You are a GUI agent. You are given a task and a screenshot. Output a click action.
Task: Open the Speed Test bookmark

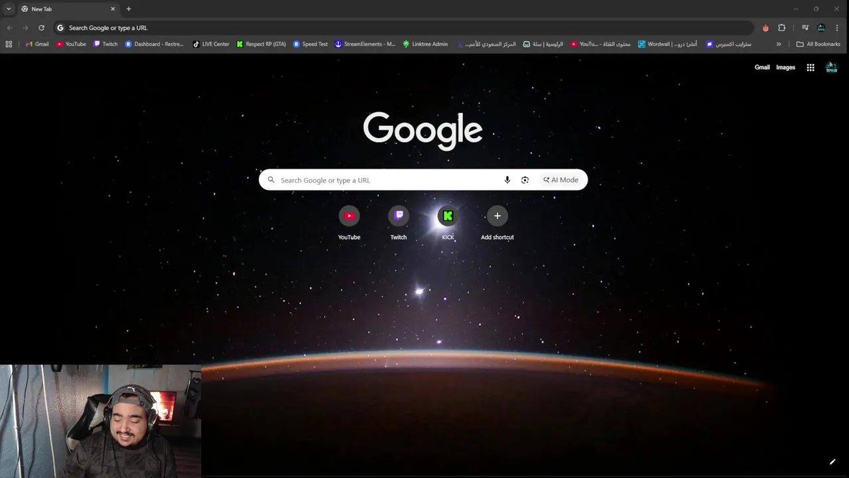coord(310,44)
